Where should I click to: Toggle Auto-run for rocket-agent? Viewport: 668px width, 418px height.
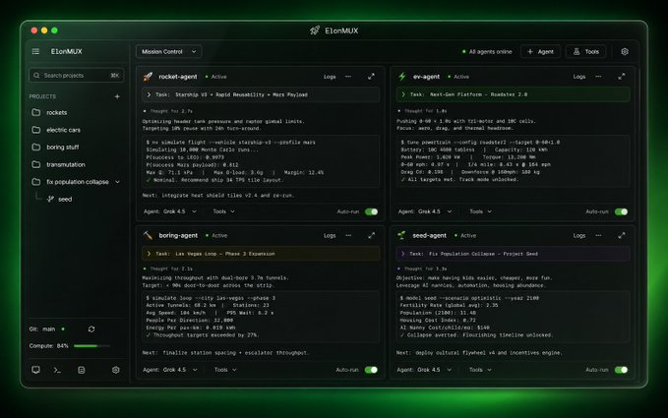[x=371, y=211]
